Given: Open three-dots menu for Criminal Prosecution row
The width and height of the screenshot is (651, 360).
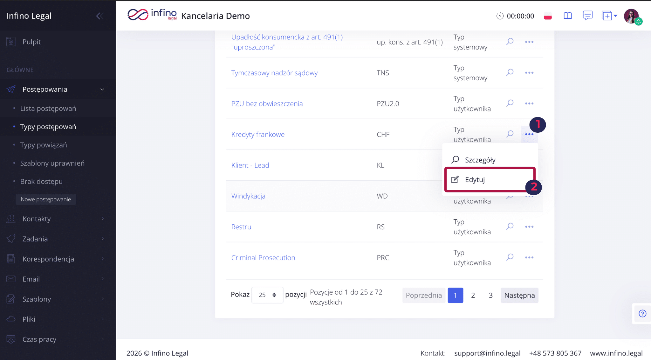Looking at the screenshot, I should coord(529,257).
